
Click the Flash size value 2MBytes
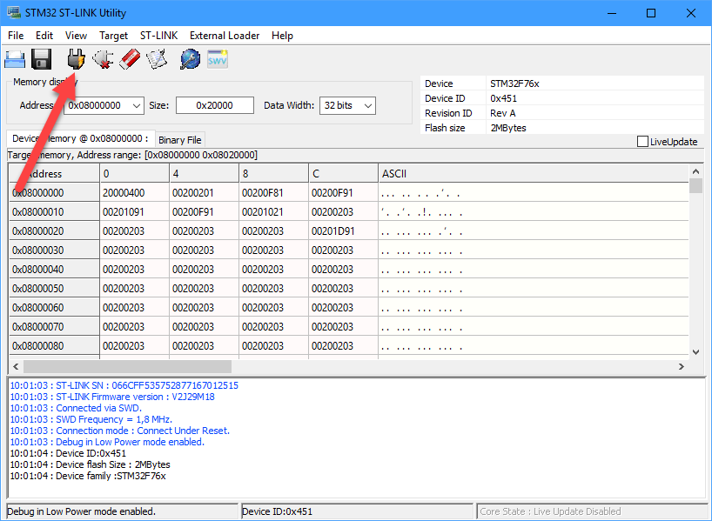click(x=508, y=128)
